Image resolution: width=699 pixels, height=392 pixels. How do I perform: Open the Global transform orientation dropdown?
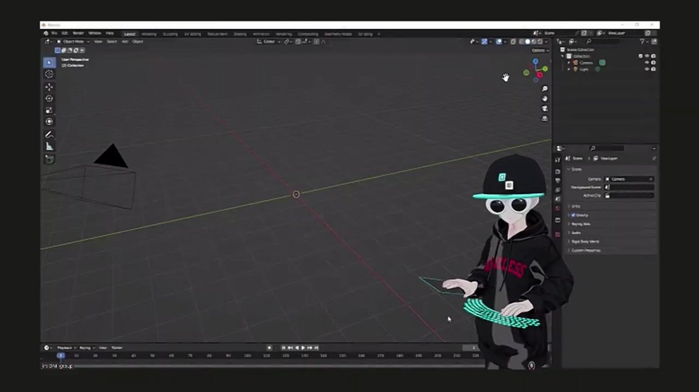coord(269,41)
